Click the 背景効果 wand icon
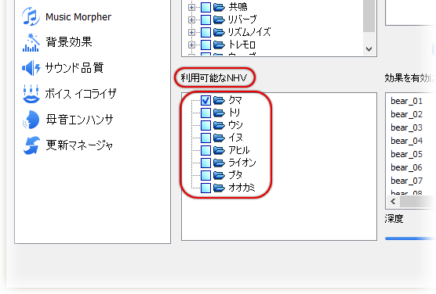 coord(31,42)
